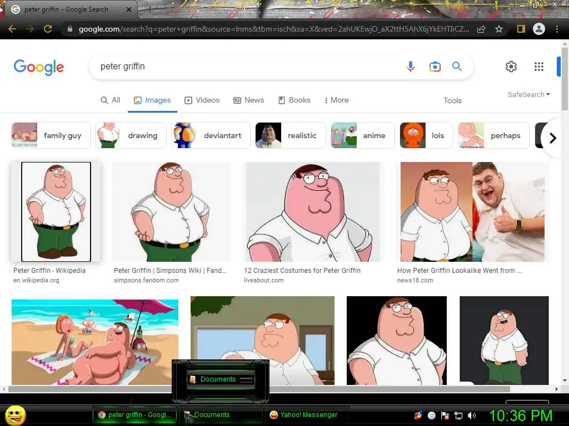The image size is (569, 426).
Task: Click the volume speaker tray icon
Action: (471, 415)
